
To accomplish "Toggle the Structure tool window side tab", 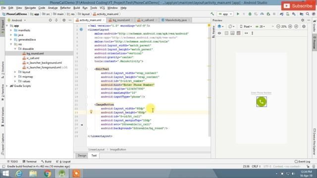I will [x=2, y=70].
